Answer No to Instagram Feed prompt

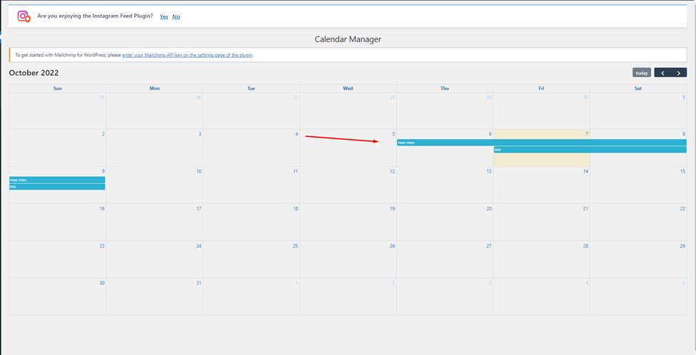[176, 16]
